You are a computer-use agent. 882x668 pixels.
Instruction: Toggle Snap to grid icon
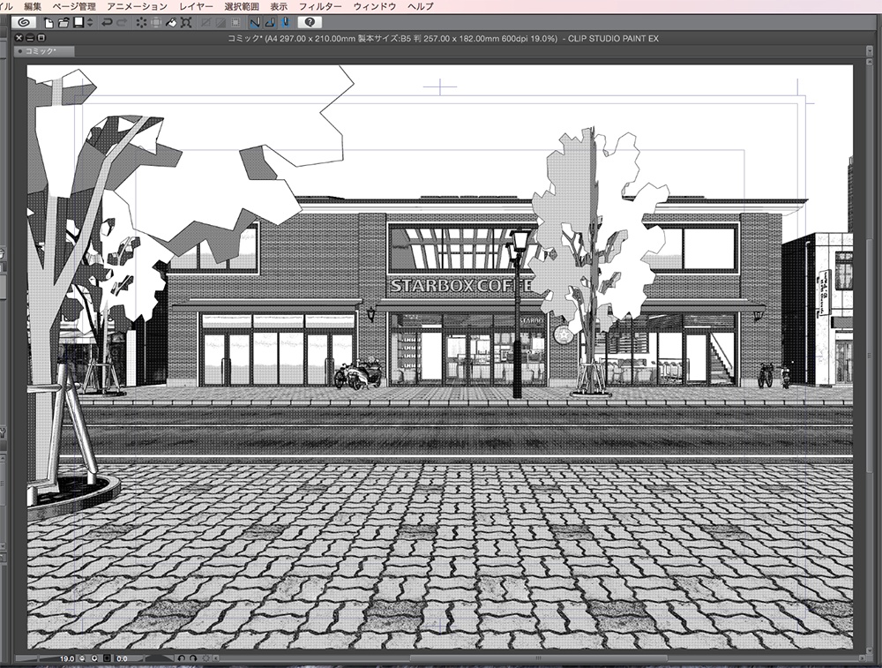(x=285, y=23)
